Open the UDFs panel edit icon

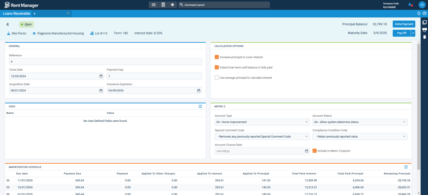[x=200, y=106]
